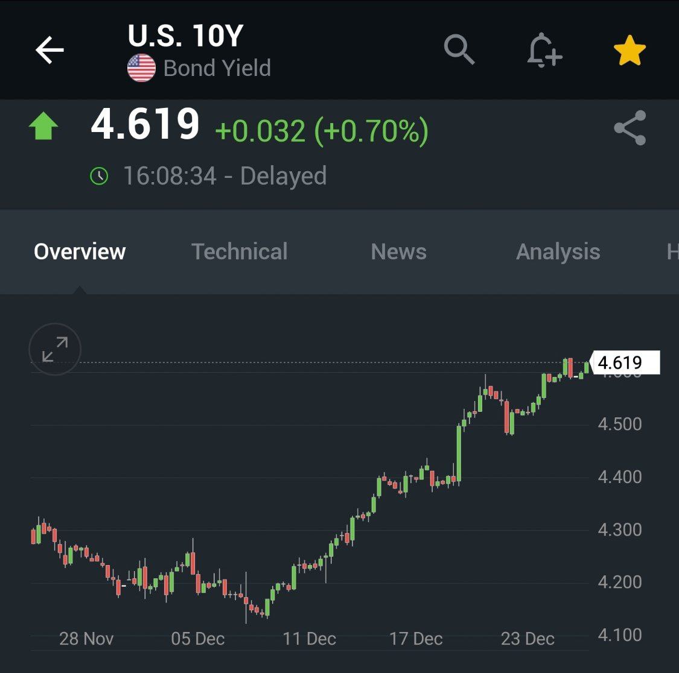Go to the Analysis tab
The height and width of the screenshot is (673, 679).
[x=558, y=251]
